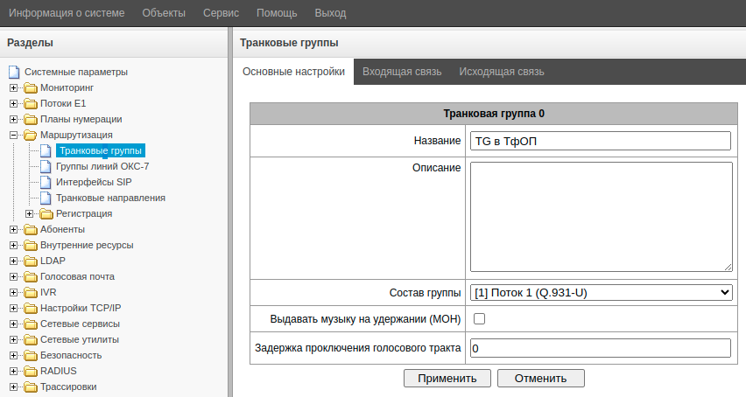Select Транковые направления in the tree
Image resolution: width=746 pixels, height=397 pixels.
110,198
